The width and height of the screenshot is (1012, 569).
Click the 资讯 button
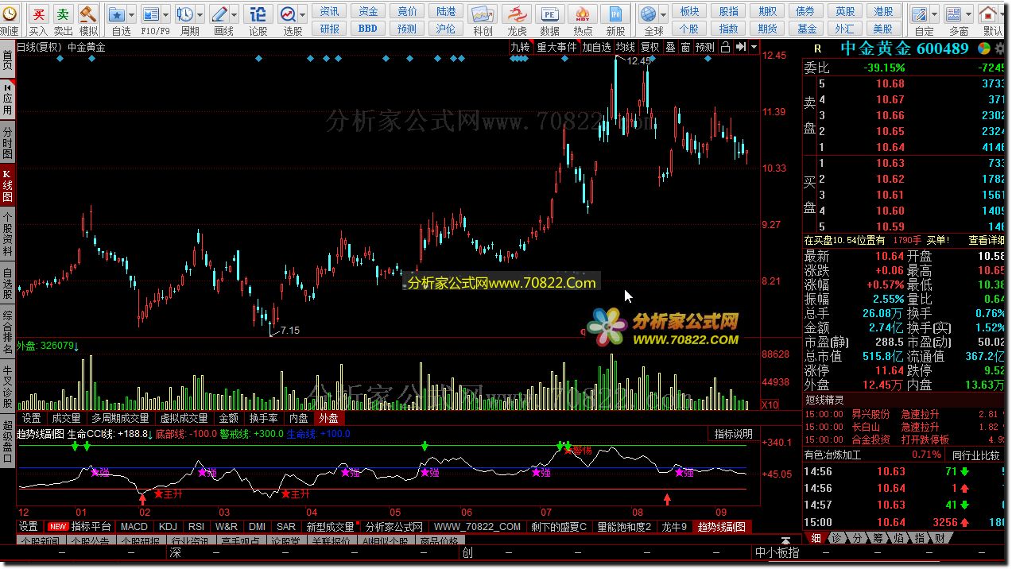330,11
